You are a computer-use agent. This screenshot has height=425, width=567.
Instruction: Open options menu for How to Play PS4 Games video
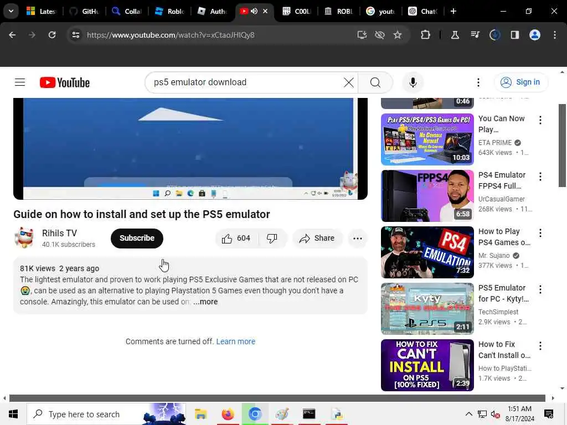click(540, 233)
